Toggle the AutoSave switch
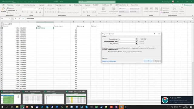Image resolution: width=194 pixels, height=109 pixels. tap(14, 2)
